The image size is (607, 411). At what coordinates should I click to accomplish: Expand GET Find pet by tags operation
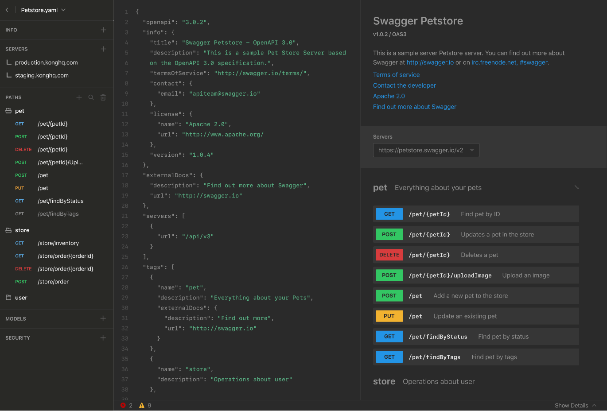coord(476,357)
